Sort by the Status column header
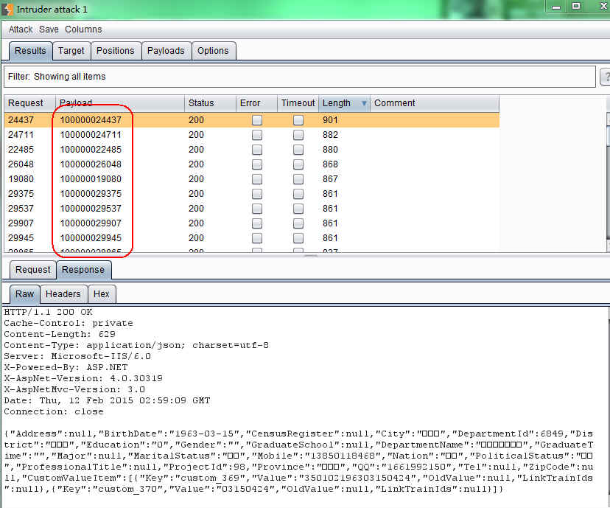Screen dimensions: 610x508 tap(210, 103)
